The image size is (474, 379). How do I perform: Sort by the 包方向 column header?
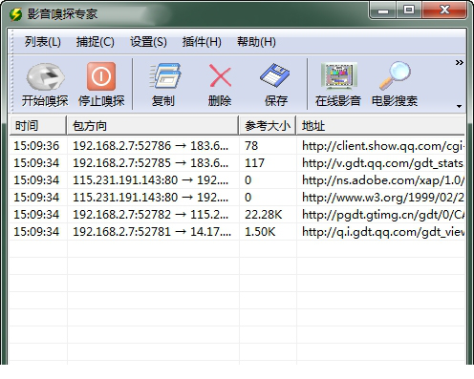click(x=153, y=126)
